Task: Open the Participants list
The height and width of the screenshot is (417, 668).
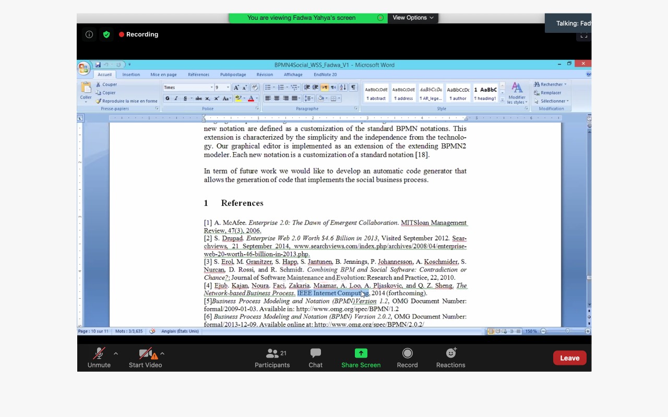Action: (x=272, y=358)
